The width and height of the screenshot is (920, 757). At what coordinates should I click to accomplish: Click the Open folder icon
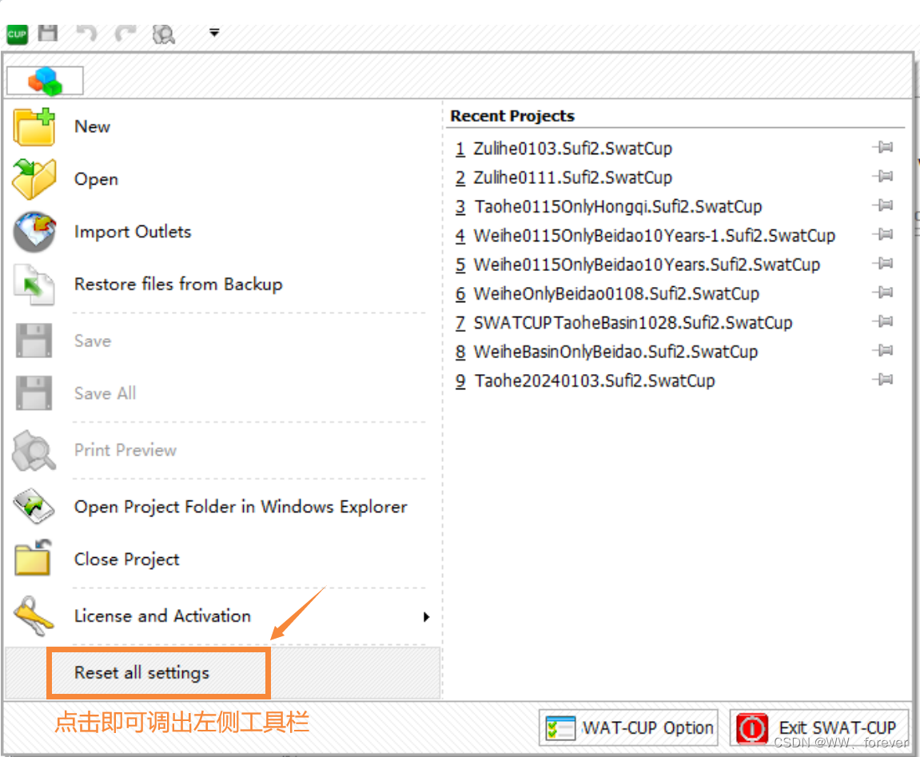coord(34,178)
